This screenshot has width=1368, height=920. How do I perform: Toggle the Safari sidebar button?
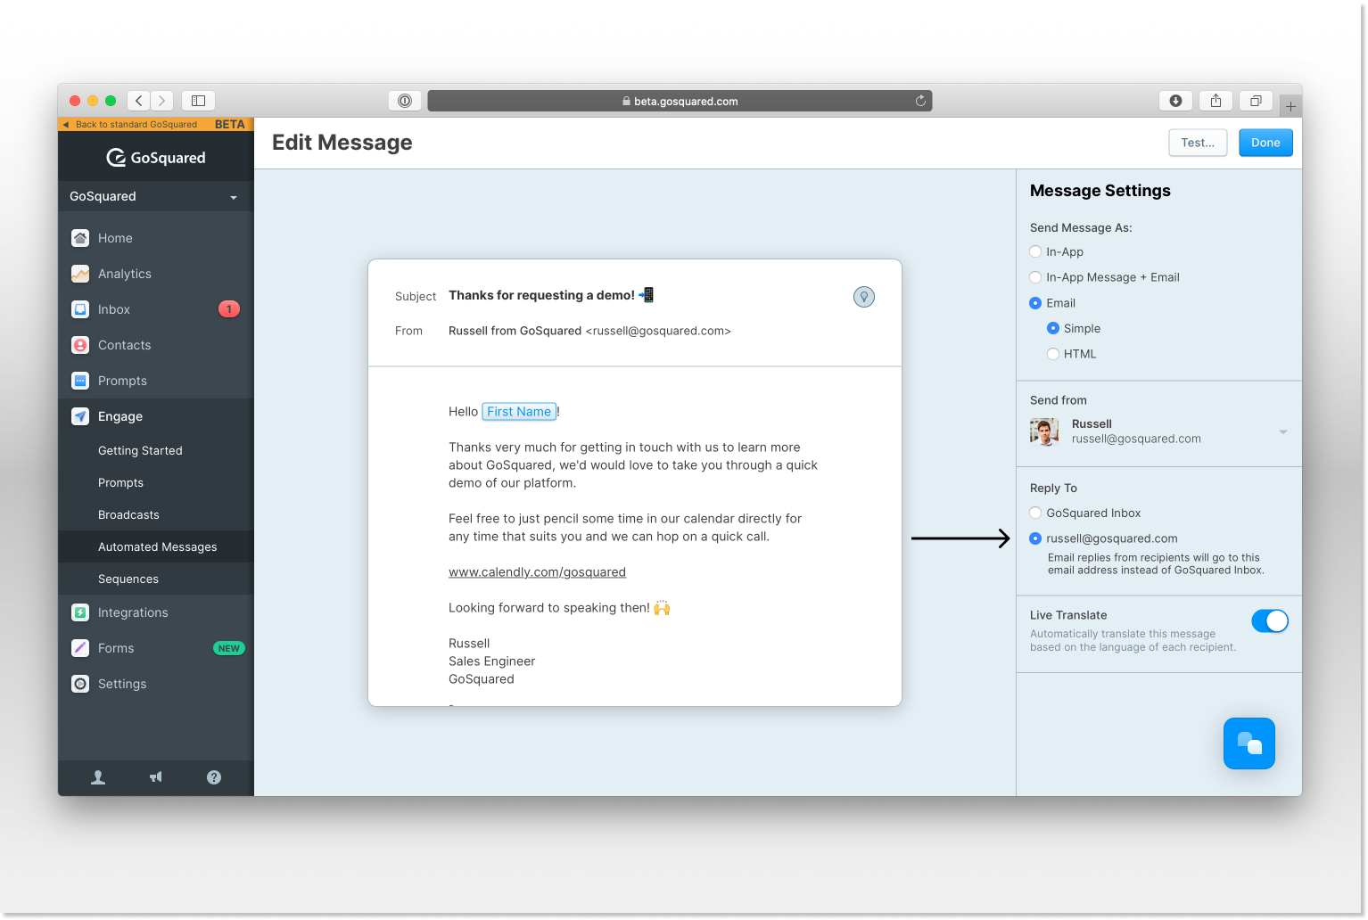tap(199, 101)
